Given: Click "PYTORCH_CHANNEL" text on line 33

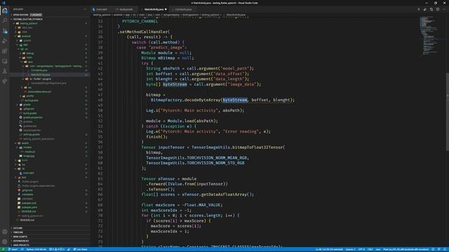Looking at the screenshot, I should pyautogui.click(x=140, y=22).
